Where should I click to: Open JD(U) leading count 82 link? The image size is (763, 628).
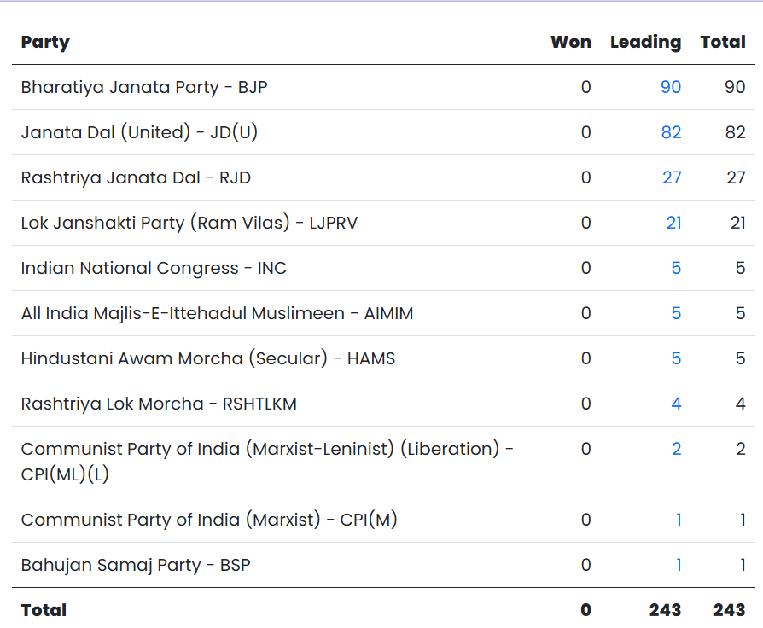coord(671,132)
